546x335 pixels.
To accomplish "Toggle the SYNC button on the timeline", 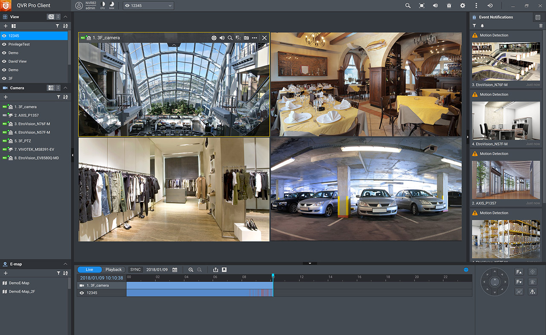I will tap(135, 270).
